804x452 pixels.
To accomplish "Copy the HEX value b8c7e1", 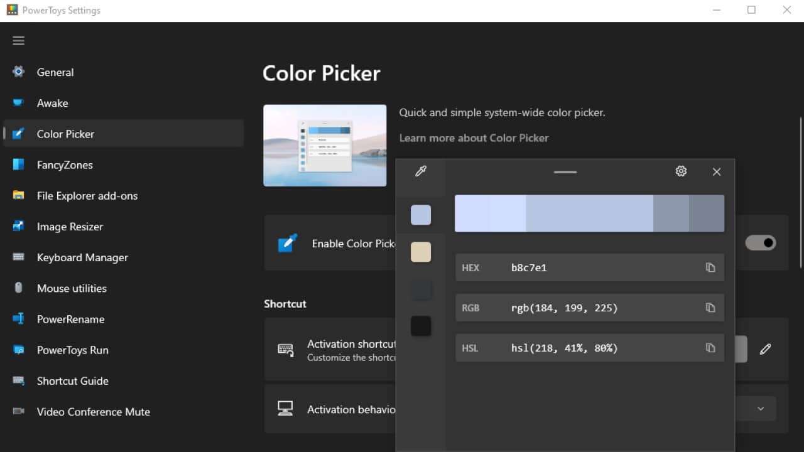I will point(710,267).
